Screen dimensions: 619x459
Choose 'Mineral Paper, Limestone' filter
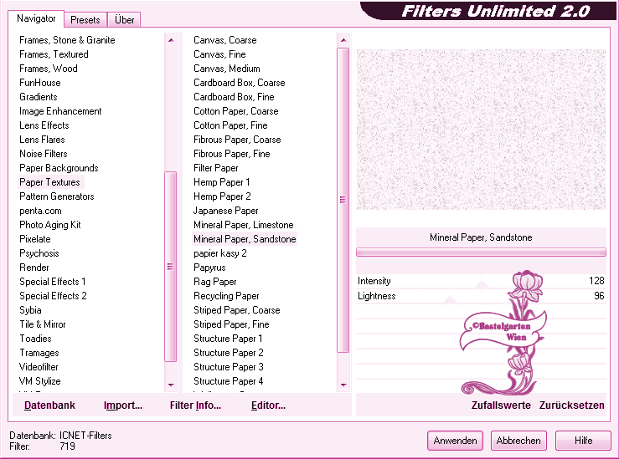244,225
